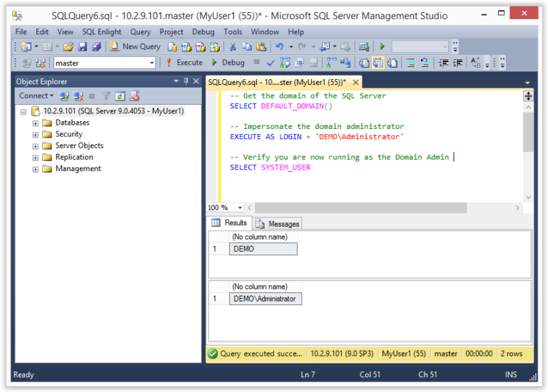
Task: Click the Object Explorer script-with-red-x icon
Action: pyautogui.click(x=134, y=96)
